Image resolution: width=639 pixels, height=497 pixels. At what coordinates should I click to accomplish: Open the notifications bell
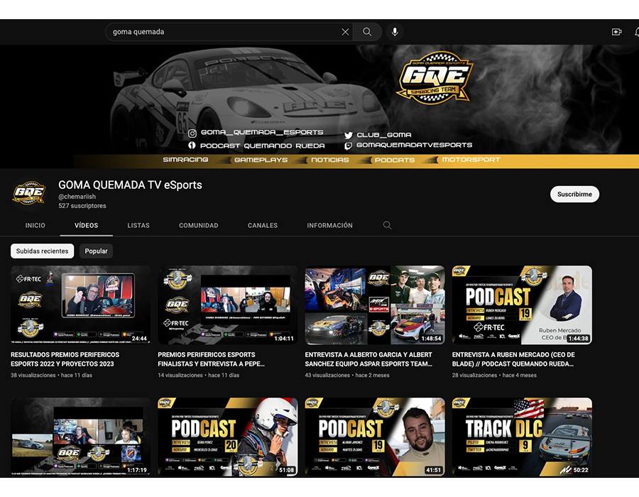tap(635, 32)
